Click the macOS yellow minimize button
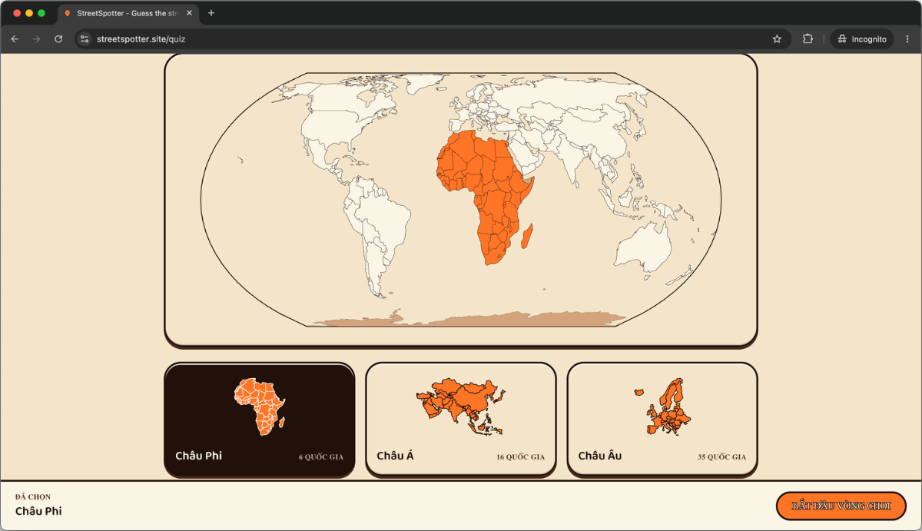 point(29,13)
